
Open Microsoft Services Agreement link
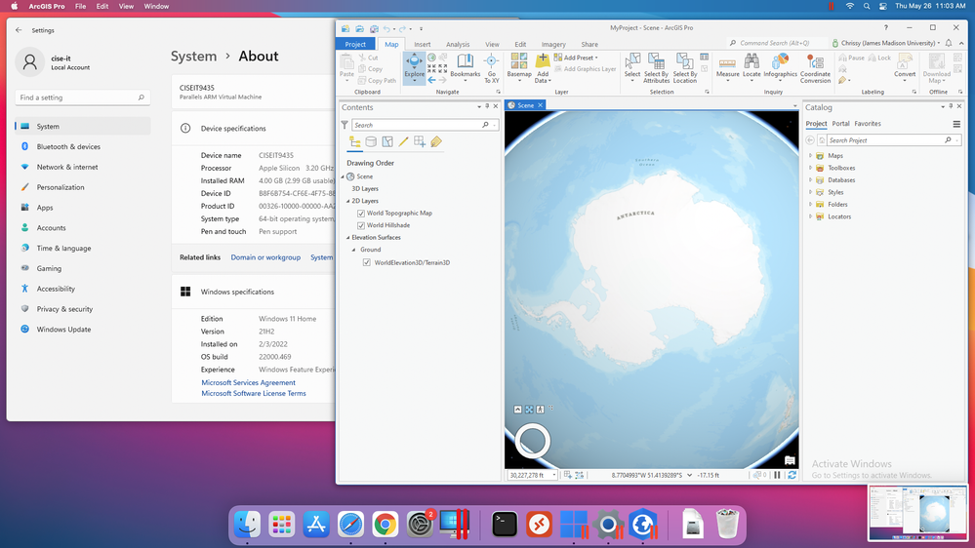[248, 383]
